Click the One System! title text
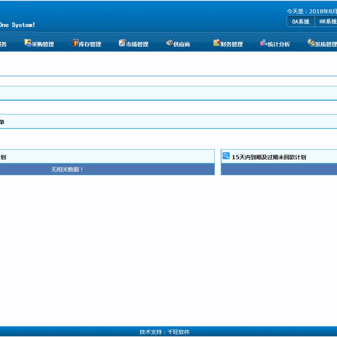Viewport: 337px width, 337px height. pos(17,25)
